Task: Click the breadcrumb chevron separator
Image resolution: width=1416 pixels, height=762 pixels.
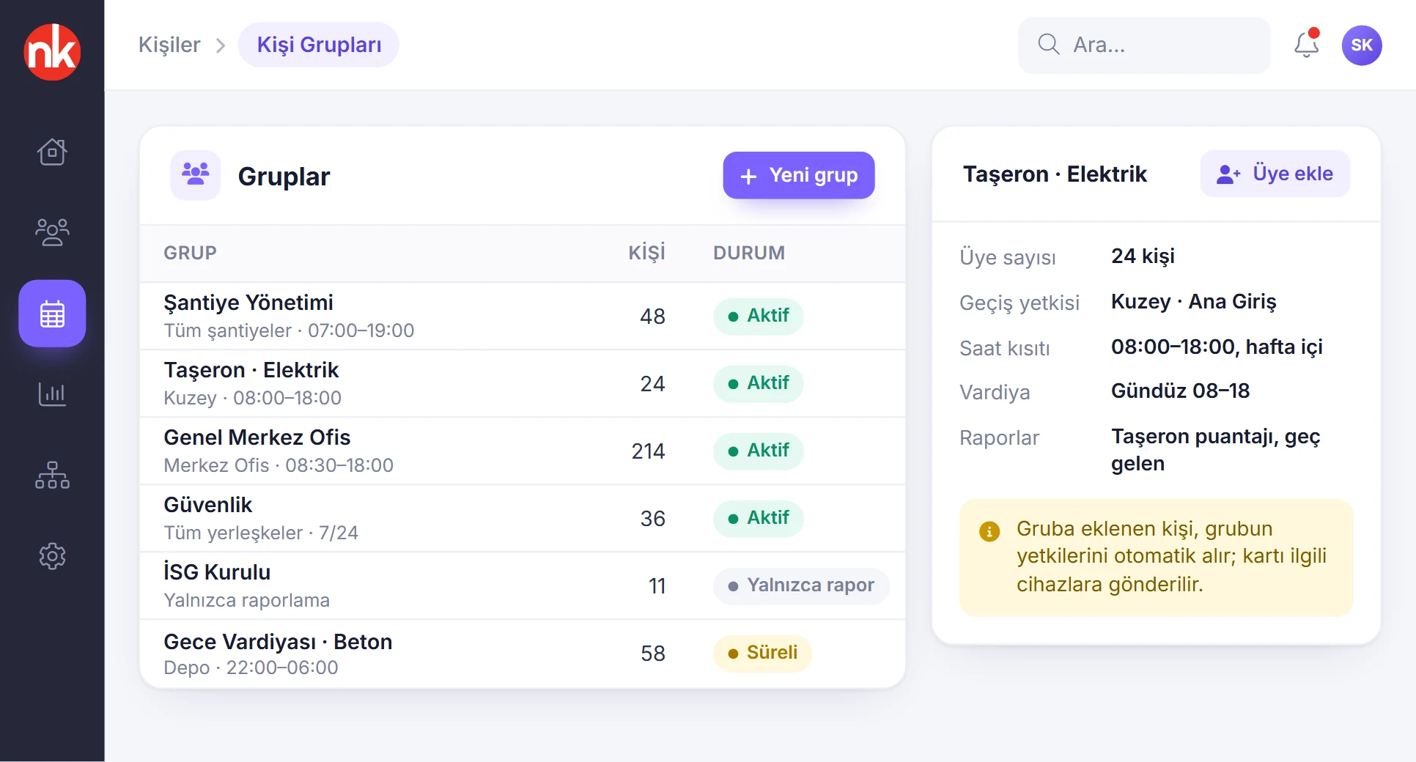Action: point(221,45)
